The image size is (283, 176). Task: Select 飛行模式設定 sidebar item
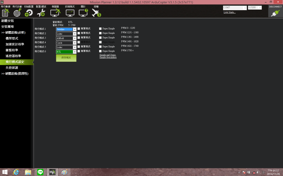click(x=17, y=62)
